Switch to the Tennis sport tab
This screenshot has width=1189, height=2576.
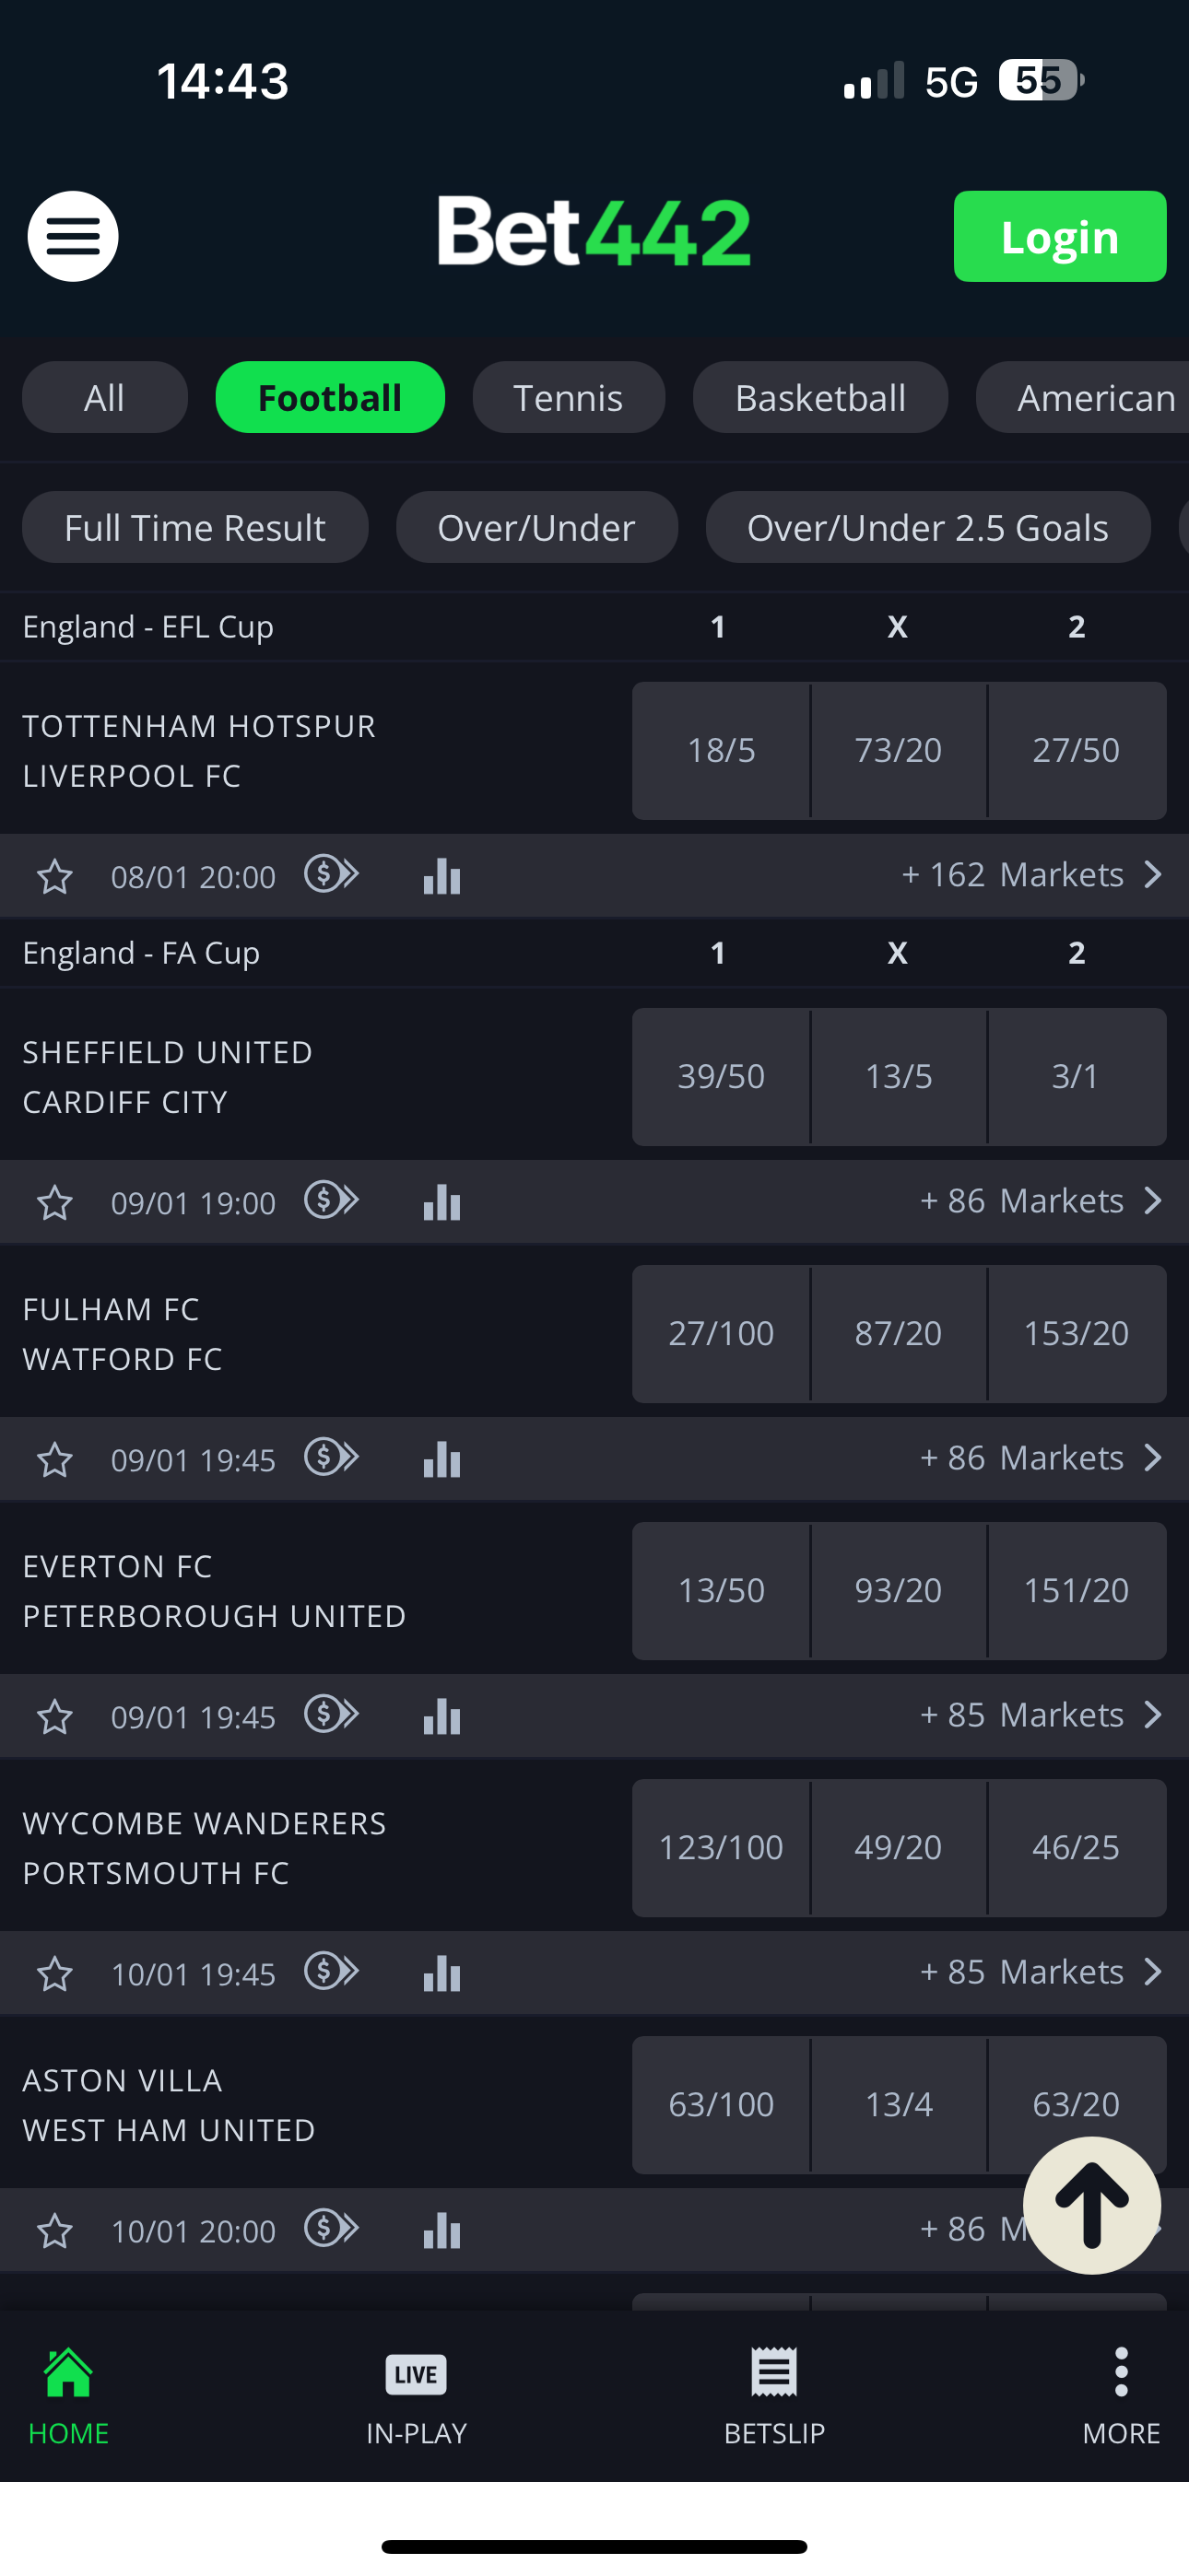(x=568, y=397)
